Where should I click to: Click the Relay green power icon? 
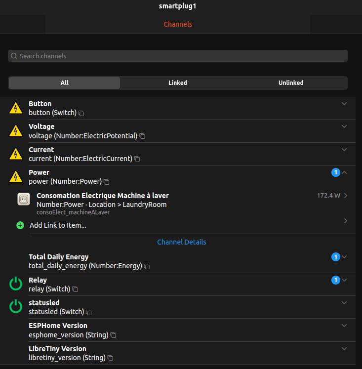click(x=16, y=284)
